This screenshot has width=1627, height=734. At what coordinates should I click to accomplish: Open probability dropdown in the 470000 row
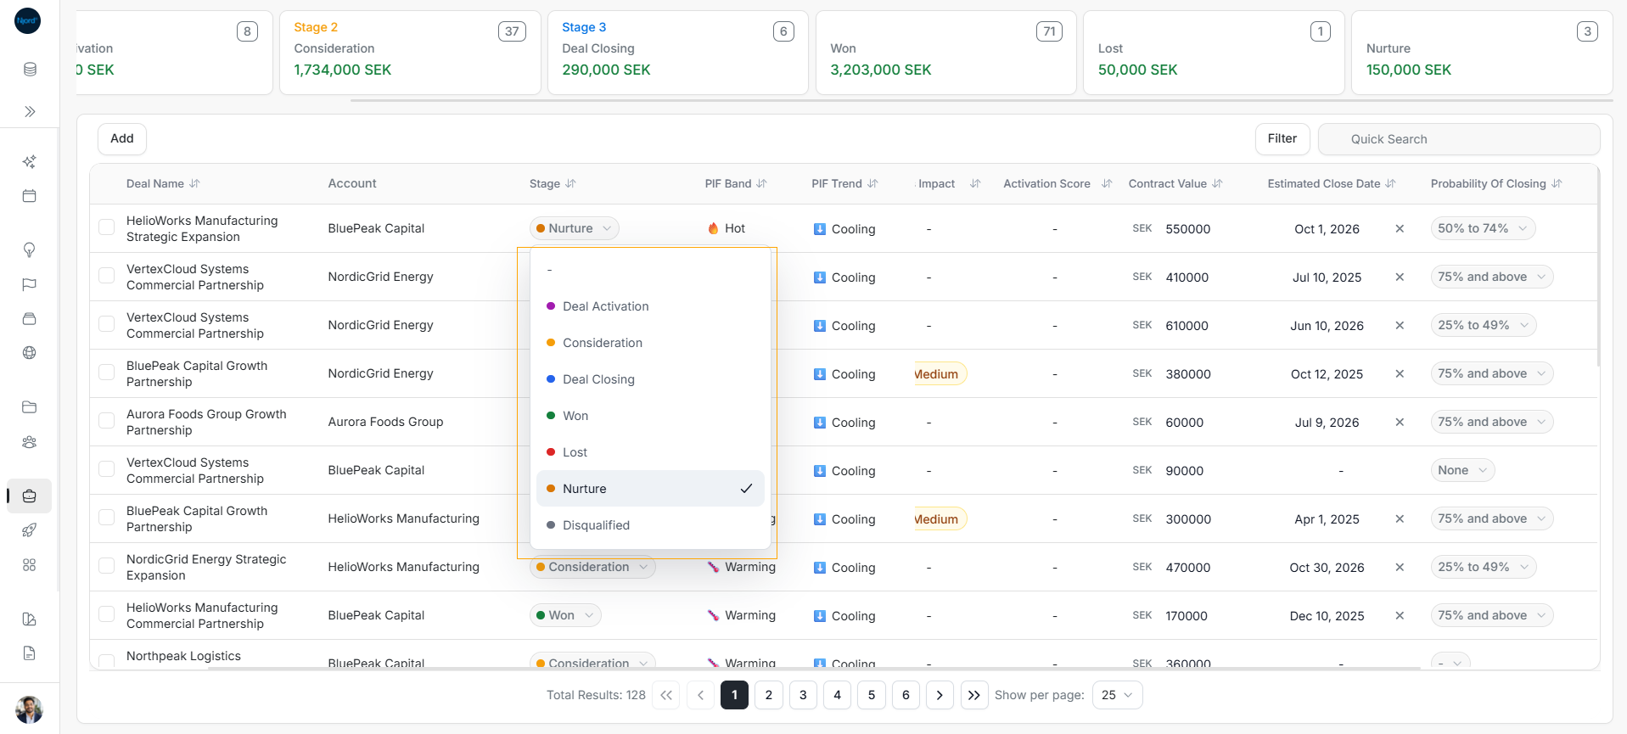point(1483,568)
